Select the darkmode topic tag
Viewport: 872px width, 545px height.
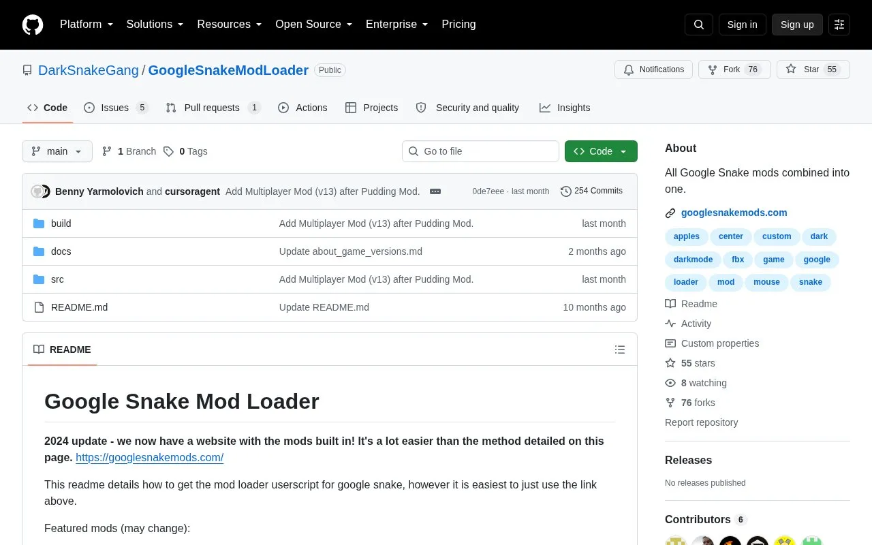pos(693,260)
